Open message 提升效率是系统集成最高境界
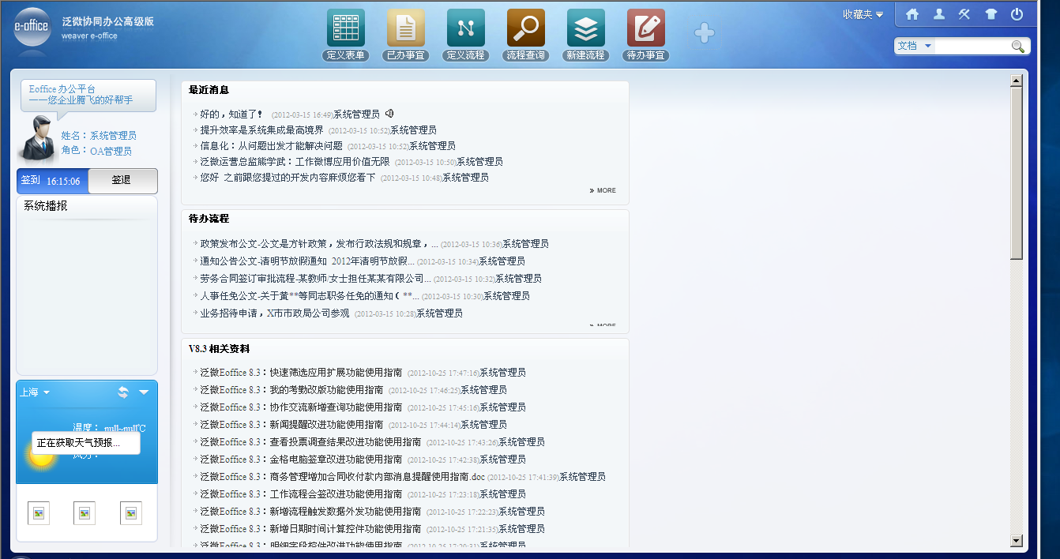 [x=261, y=130]
